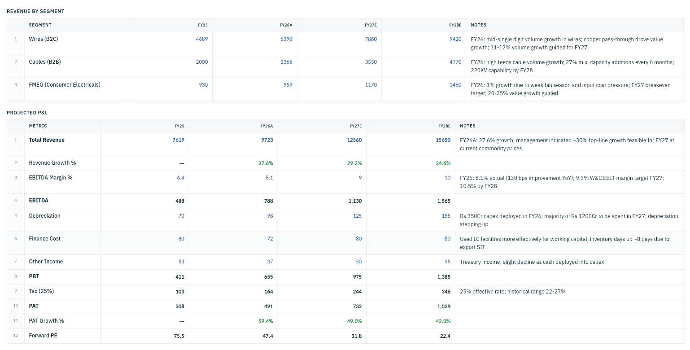This screenshot has width=690, height=350.
Task: Select Wires FY28E revenue value 9420
Action: click(x=455, y=39)
